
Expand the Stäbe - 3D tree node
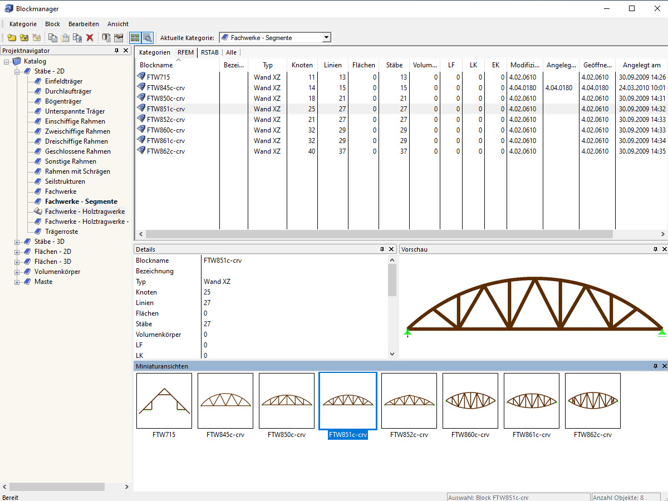click(x=17, y=242)
